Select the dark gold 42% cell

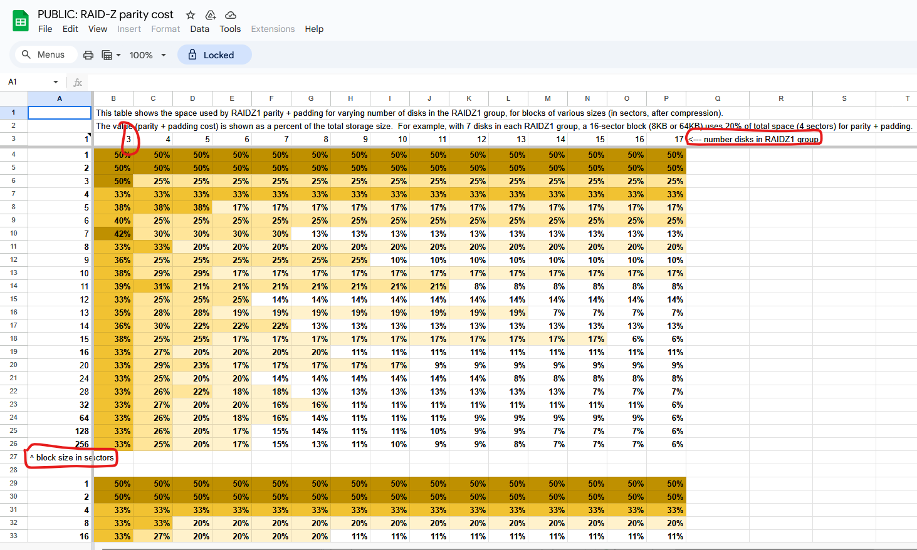point(113,234)
